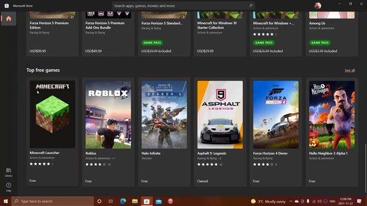Open the clock and date flyout
This screenshot has width=367, height=206.
(345, 201)
